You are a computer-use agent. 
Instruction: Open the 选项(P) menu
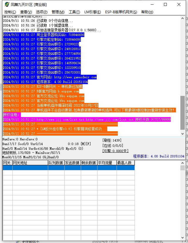pyautogui.click(x=42, y=12)
